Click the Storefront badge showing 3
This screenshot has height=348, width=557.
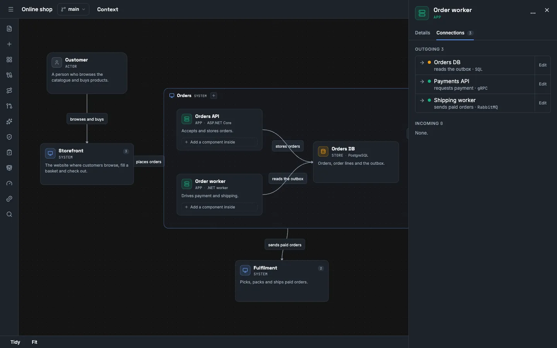126,151
